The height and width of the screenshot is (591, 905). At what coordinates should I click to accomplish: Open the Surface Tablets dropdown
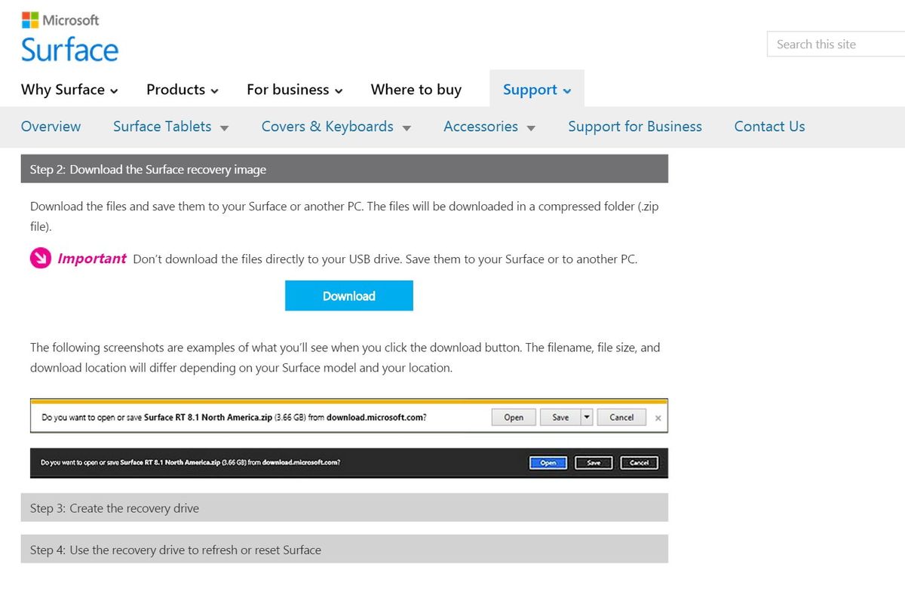tap(224, 128)
